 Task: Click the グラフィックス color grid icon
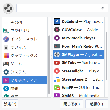click(6, 56)
